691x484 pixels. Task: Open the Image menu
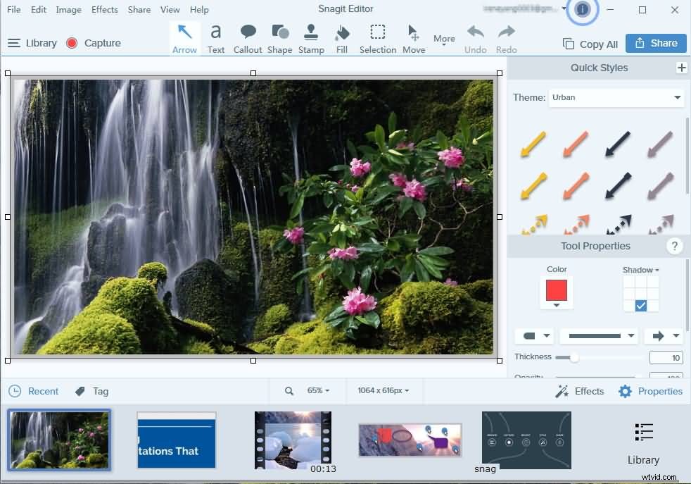pos(68,9)
